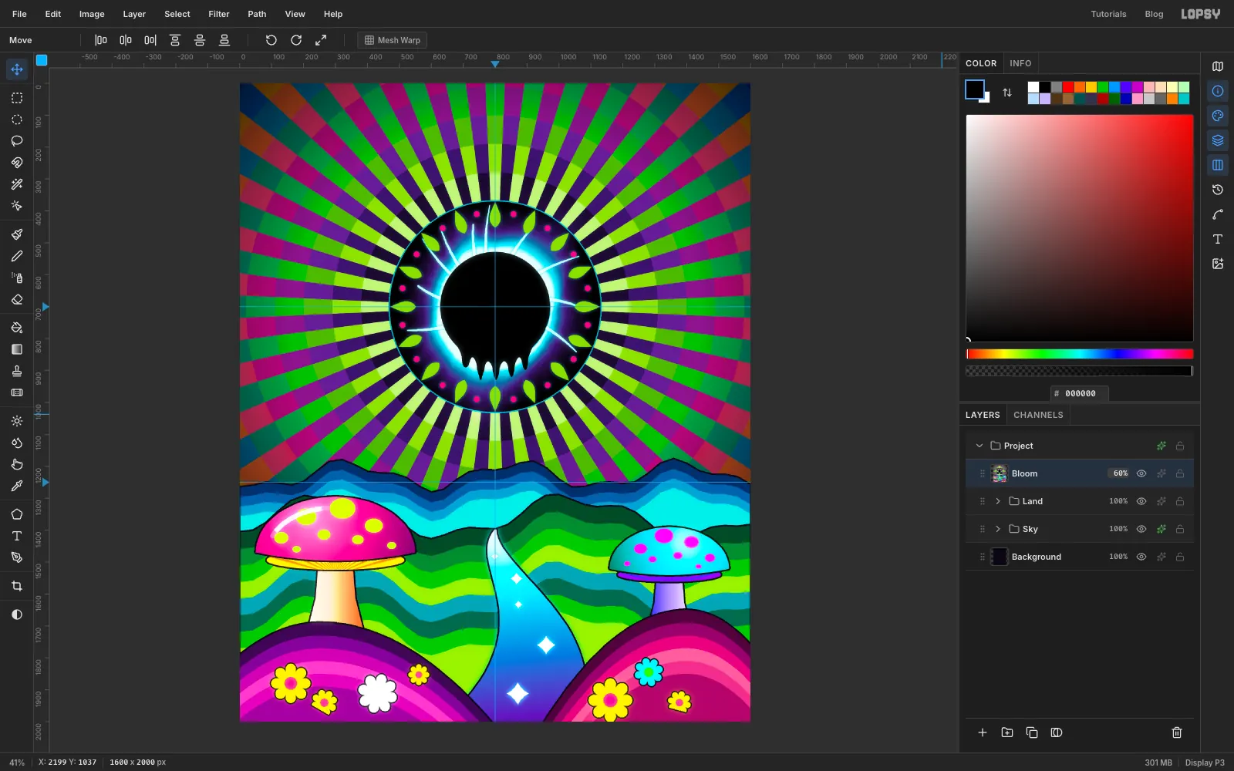
Task: Open the Blog link
Action: click(x=1154, y=14)
